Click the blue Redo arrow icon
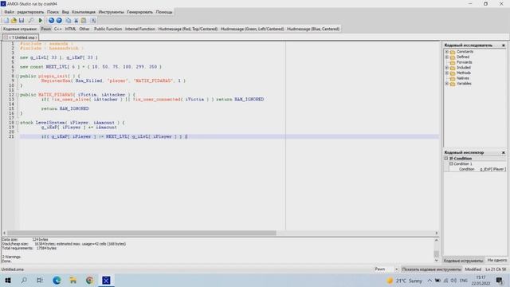The width and height of the screenshot is (510, 287). point(59,21)
